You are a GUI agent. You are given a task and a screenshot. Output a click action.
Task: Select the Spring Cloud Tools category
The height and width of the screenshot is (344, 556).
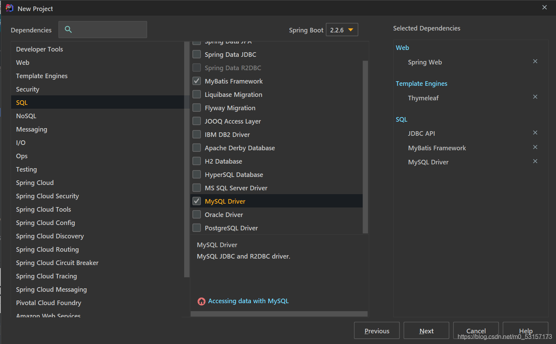tap(98, 209)
